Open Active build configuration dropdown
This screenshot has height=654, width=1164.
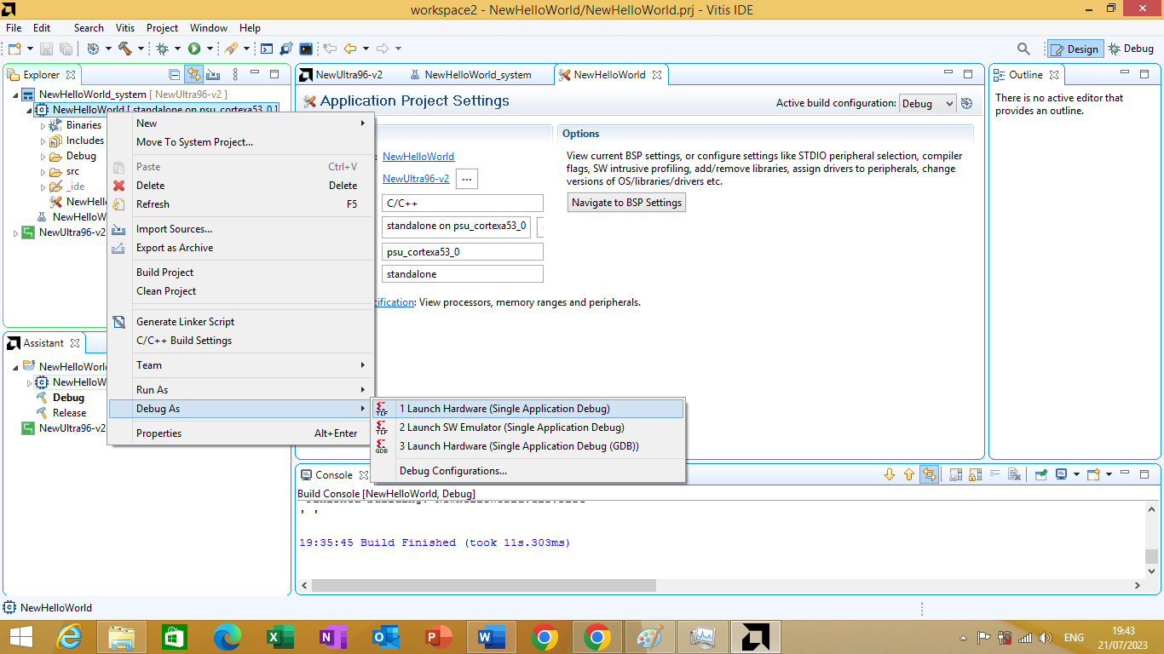[x=928, y=103]
